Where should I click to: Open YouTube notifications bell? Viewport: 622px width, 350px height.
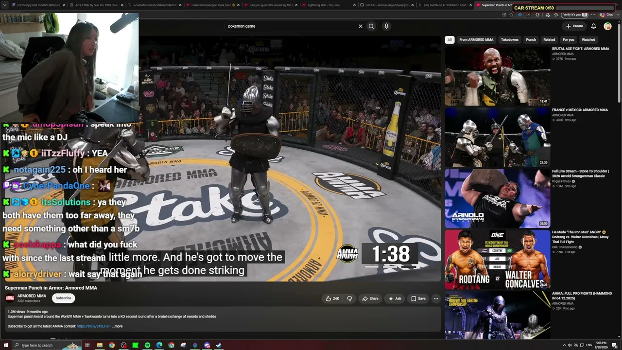593,26
